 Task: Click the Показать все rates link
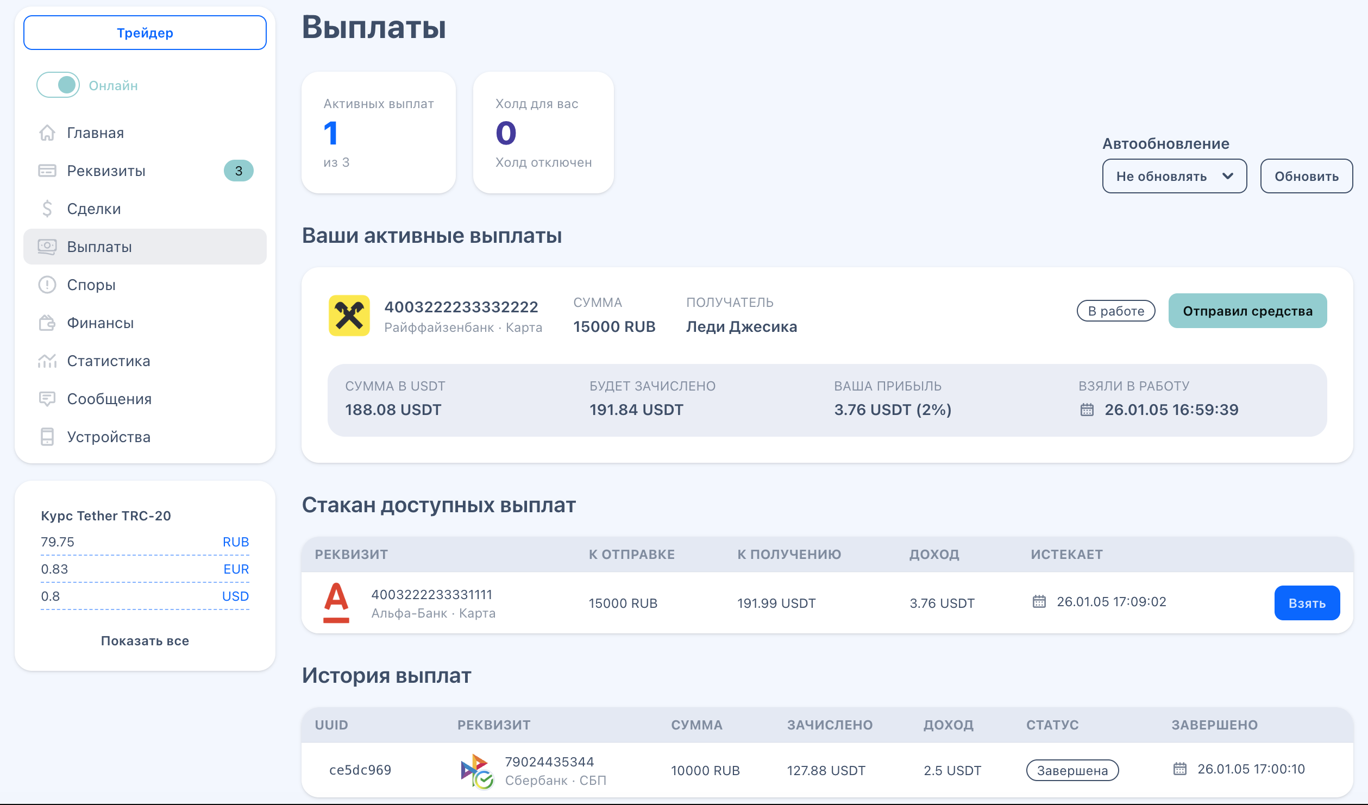click(x=145, y=641)
